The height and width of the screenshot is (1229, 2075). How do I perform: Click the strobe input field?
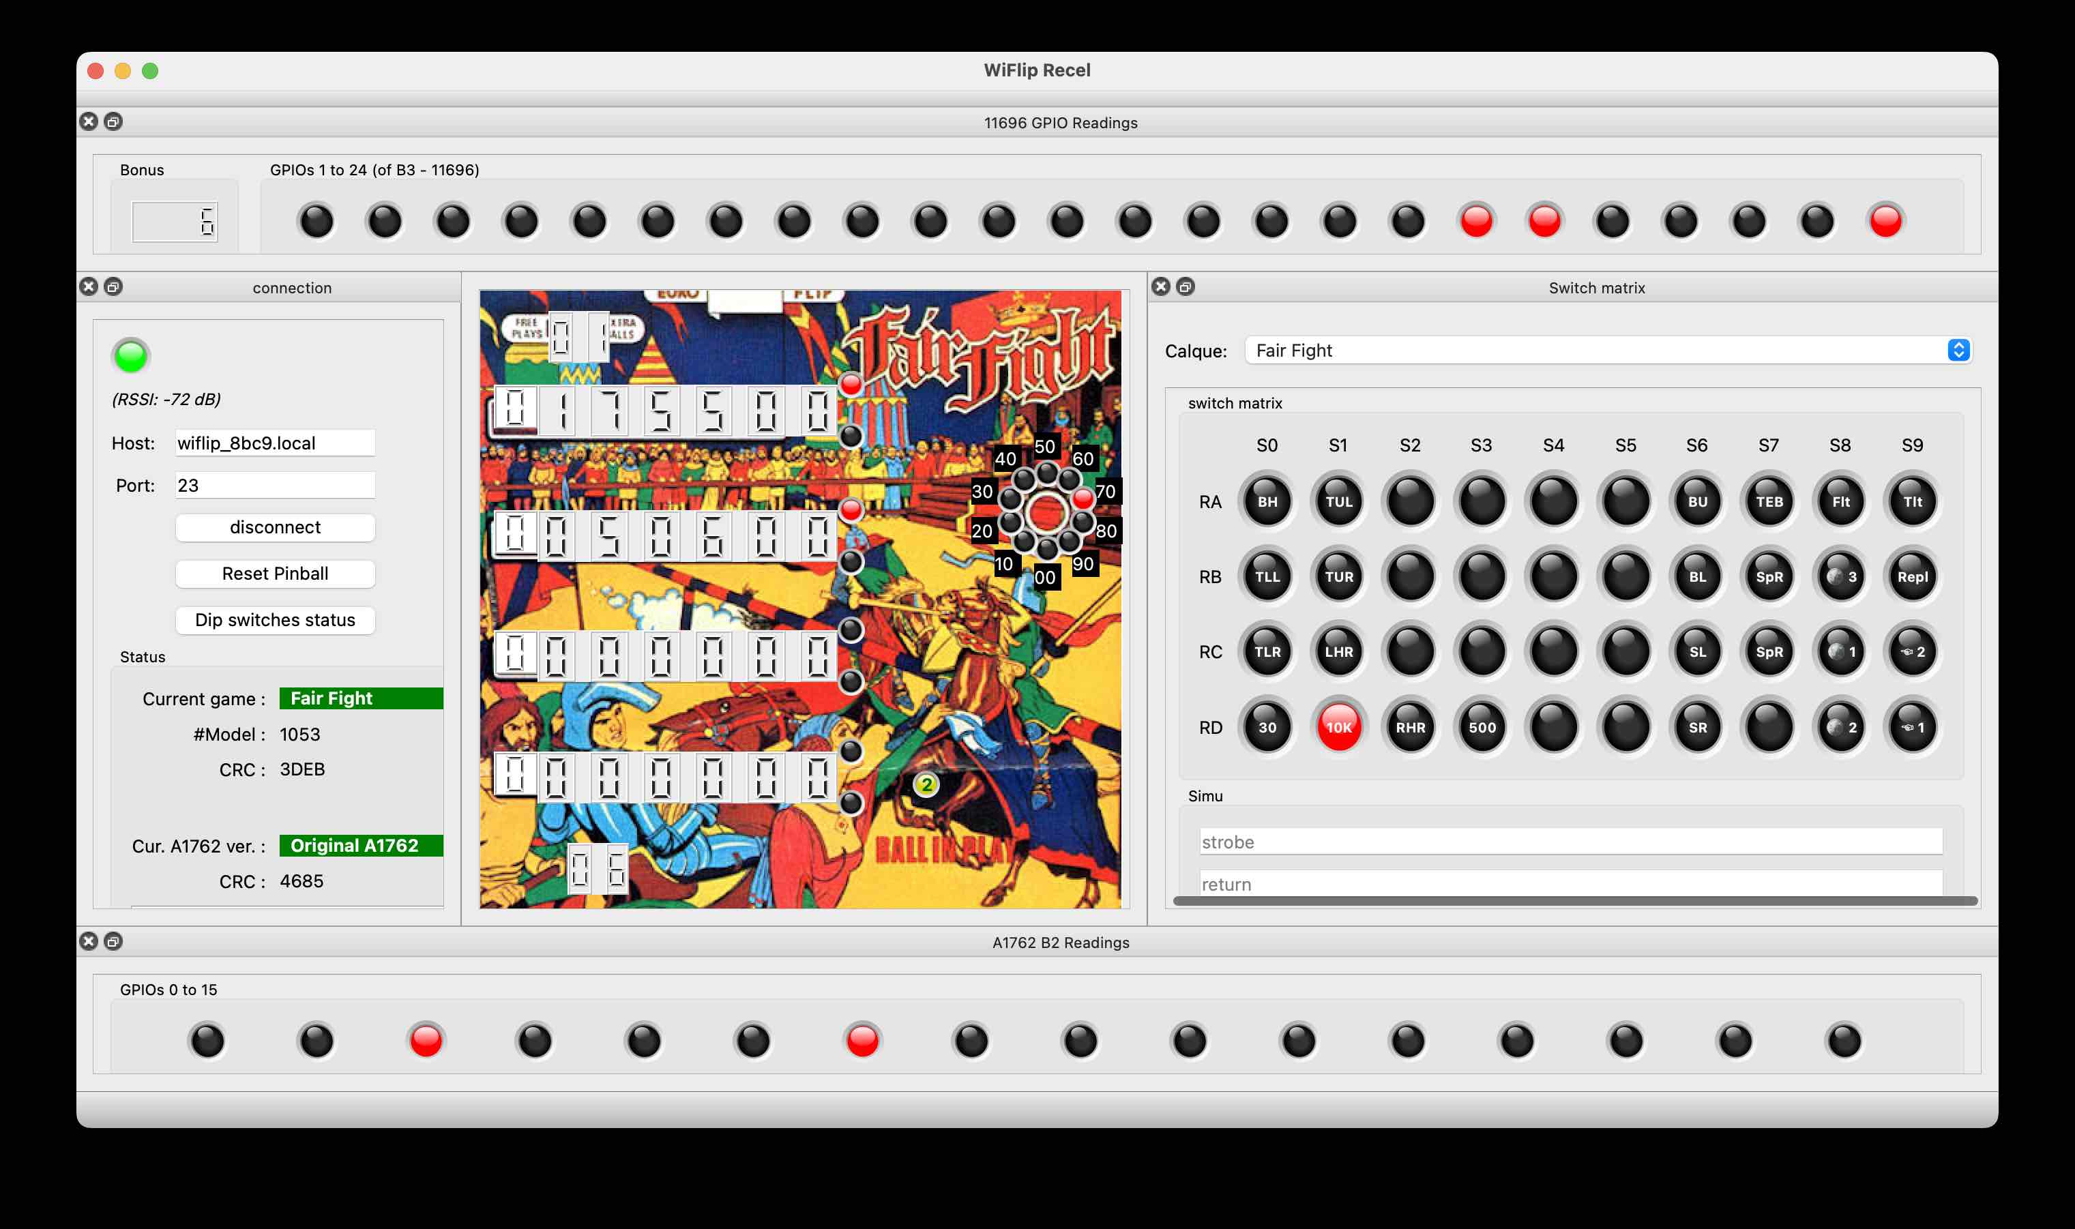1570,842
